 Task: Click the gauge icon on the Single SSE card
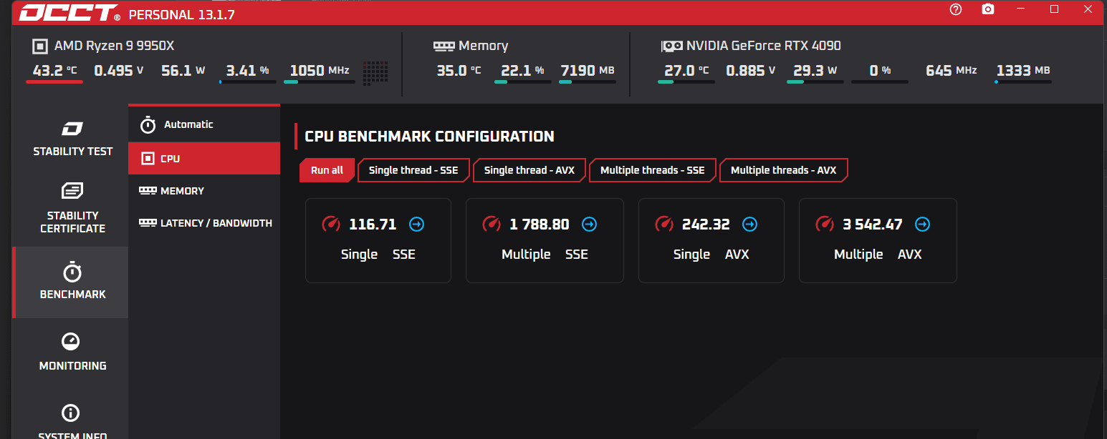pyautogui.click(x=331, y=225)
